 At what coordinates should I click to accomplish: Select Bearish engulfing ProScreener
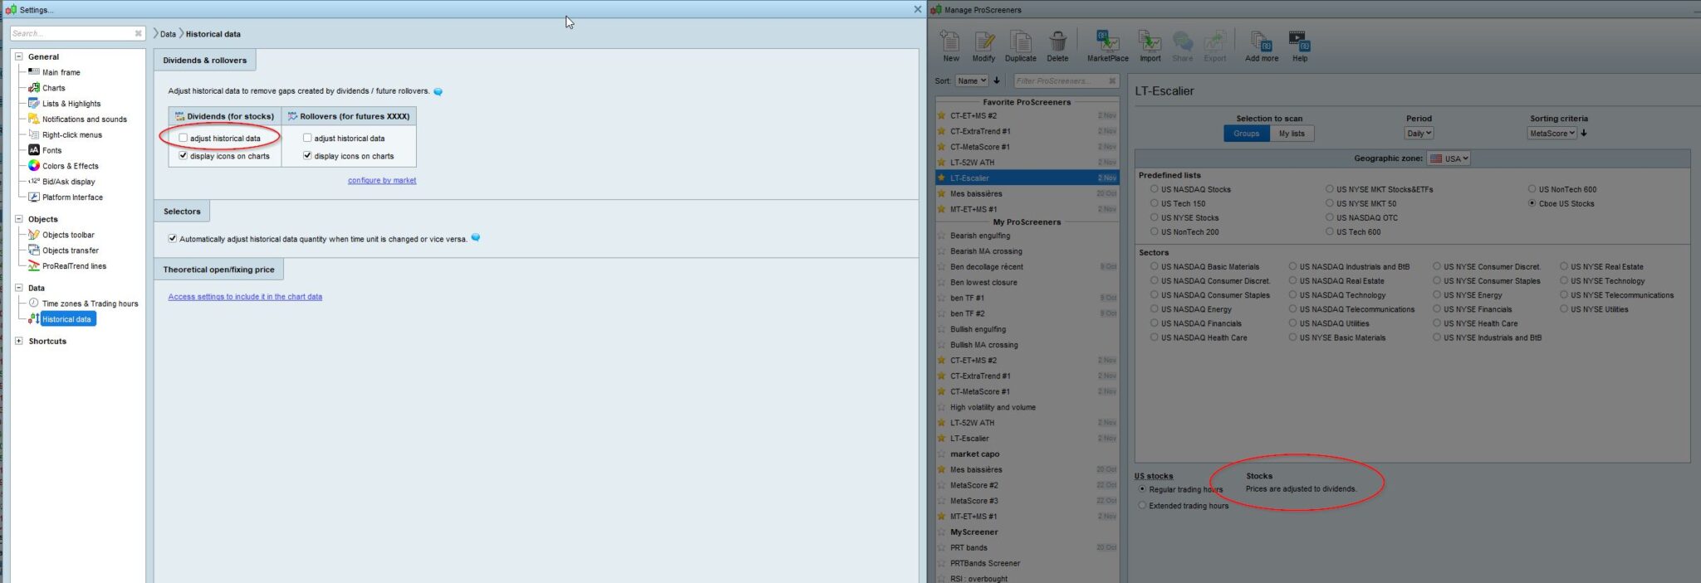tap(1027, 236)
